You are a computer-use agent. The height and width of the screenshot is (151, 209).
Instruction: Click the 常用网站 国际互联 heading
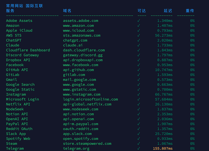point(25,6)
